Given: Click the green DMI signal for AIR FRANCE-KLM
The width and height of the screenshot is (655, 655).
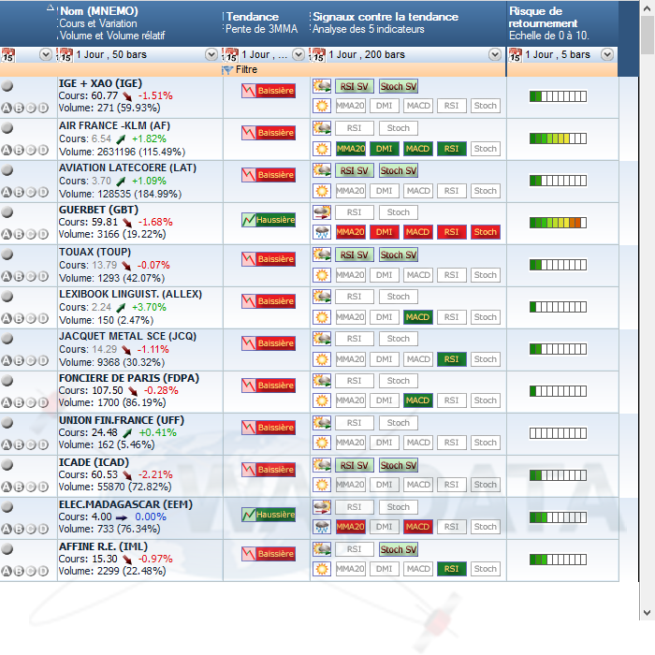Looking at the screenshot, I should [385, 148].
